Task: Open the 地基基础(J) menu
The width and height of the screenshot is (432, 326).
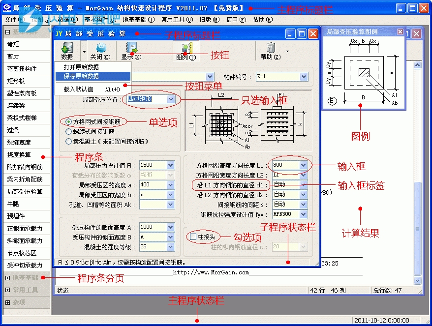Action: pos(139,20)
